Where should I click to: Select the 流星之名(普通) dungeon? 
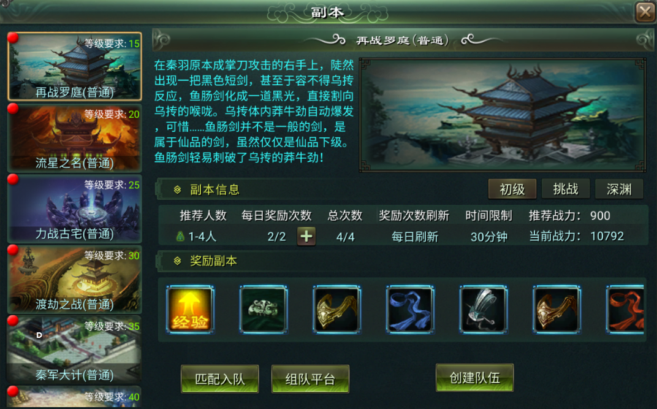point(75,138)
